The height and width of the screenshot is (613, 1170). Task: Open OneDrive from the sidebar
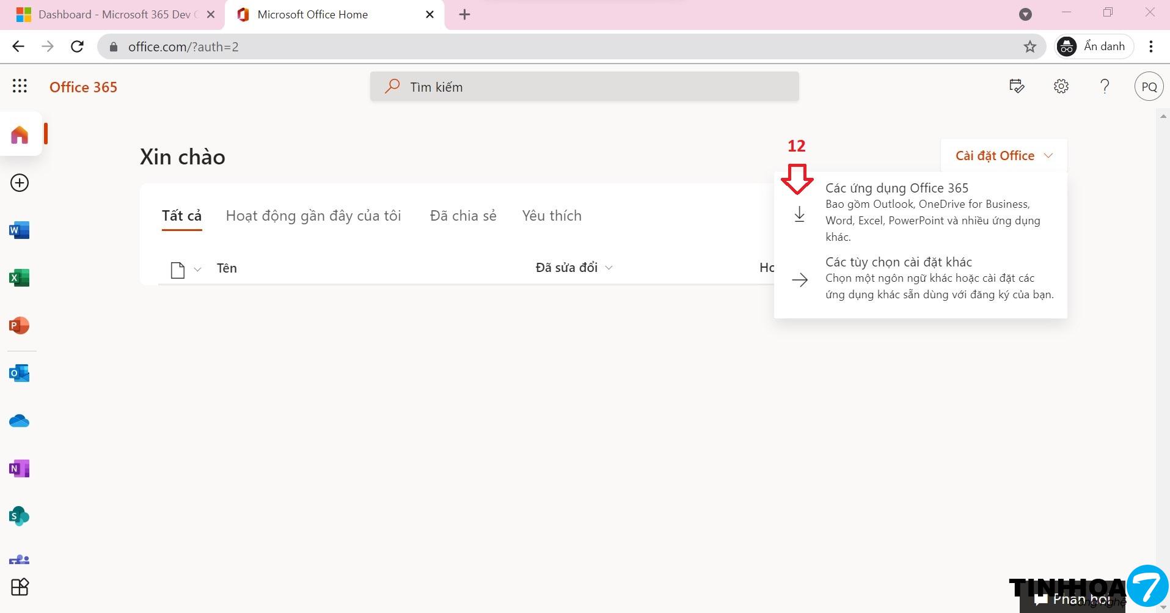[20, 421]
